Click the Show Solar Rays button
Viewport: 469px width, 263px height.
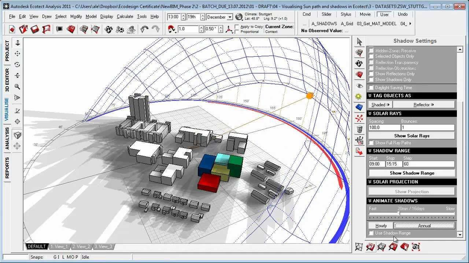click(x=412, y=136)
